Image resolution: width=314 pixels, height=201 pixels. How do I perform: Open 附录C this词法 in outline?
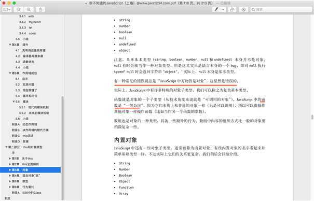[22, 136]
